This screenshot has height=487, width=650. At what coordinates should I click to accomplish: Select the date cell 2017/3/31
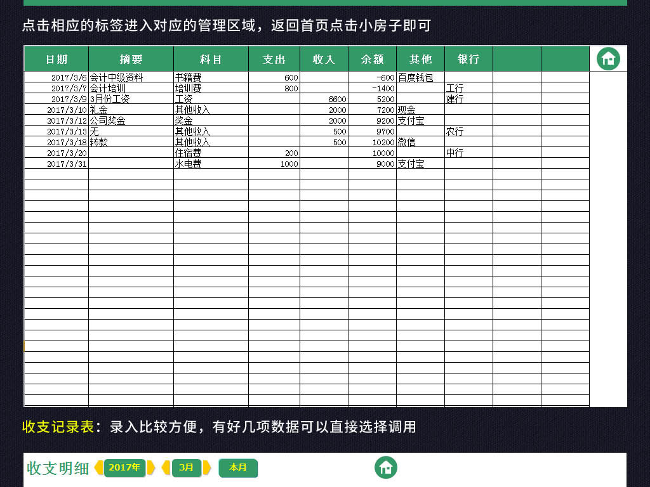tap(56, 164)
